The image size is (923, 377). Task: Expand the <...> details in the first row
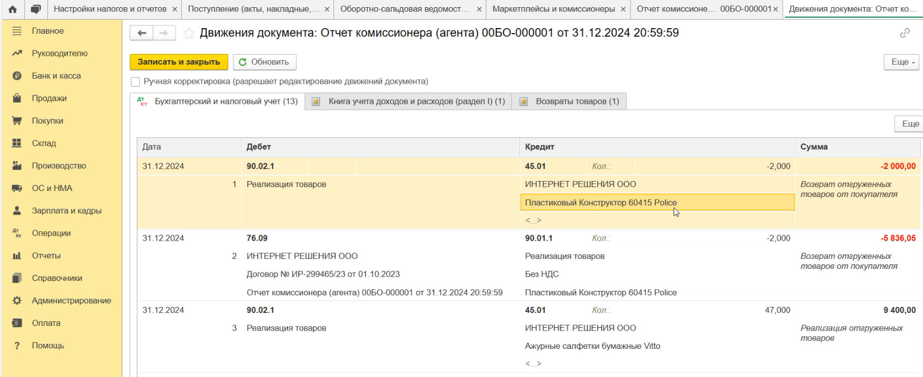pyautogui.click(x=533, y=220)
